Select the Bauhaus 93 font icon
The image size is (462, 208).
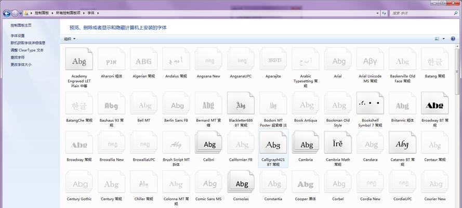pos(111,103)
